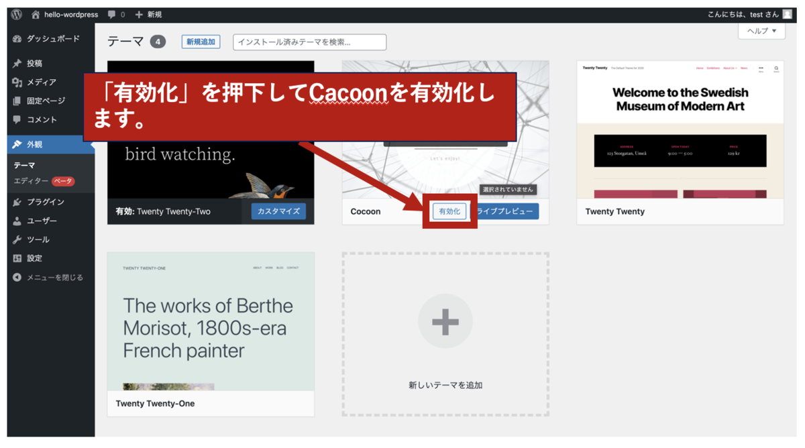Open エディター beta submenu item
This screenshot has width=805, height=448.
(x=44, y=181)
